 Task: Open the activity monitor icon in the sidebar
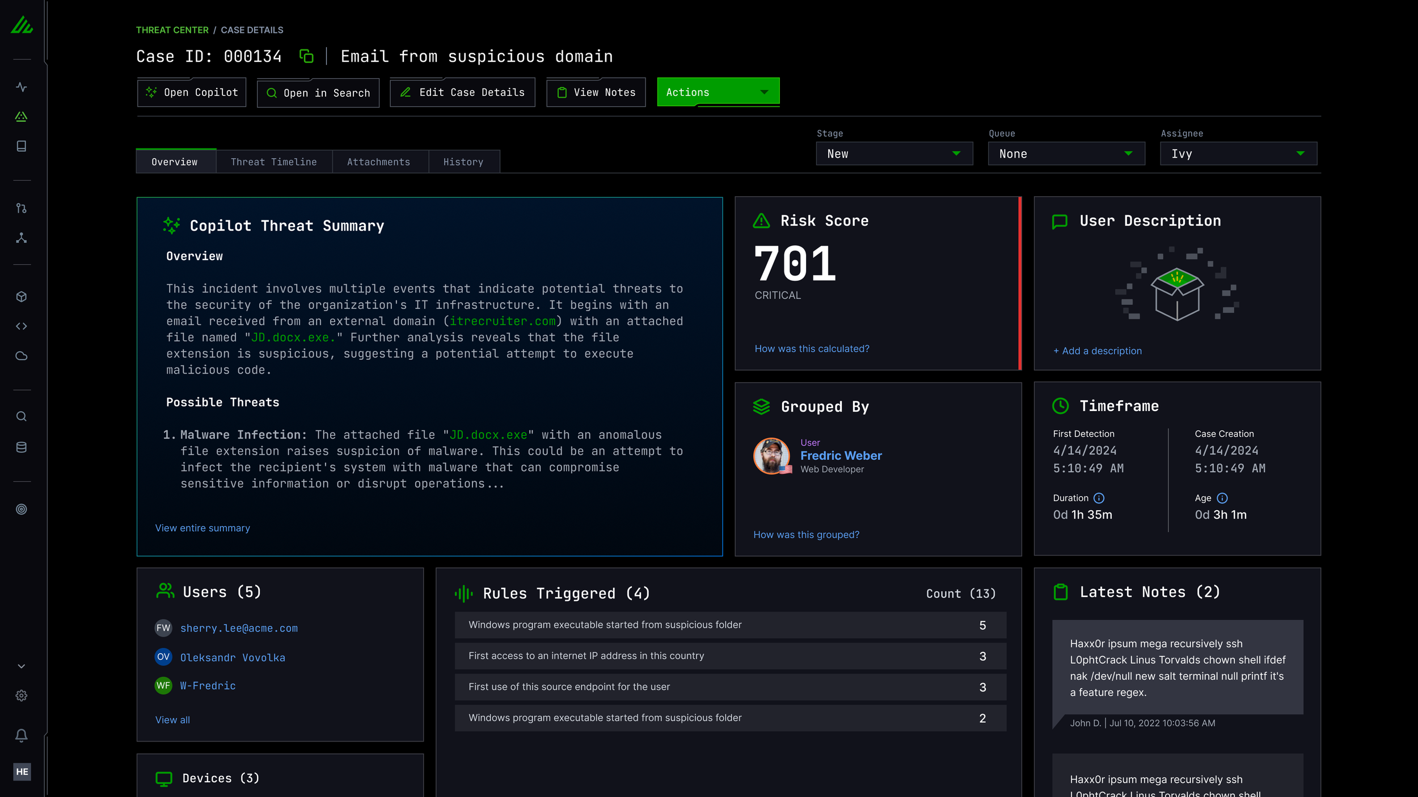tap(22, 87)
